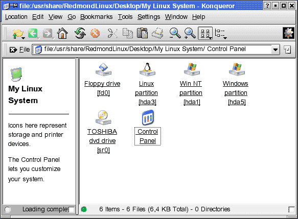Open the tree view mode dropdown
This screenshot has width=298, height=219.
pyautogui.click(x=221, y=33)
